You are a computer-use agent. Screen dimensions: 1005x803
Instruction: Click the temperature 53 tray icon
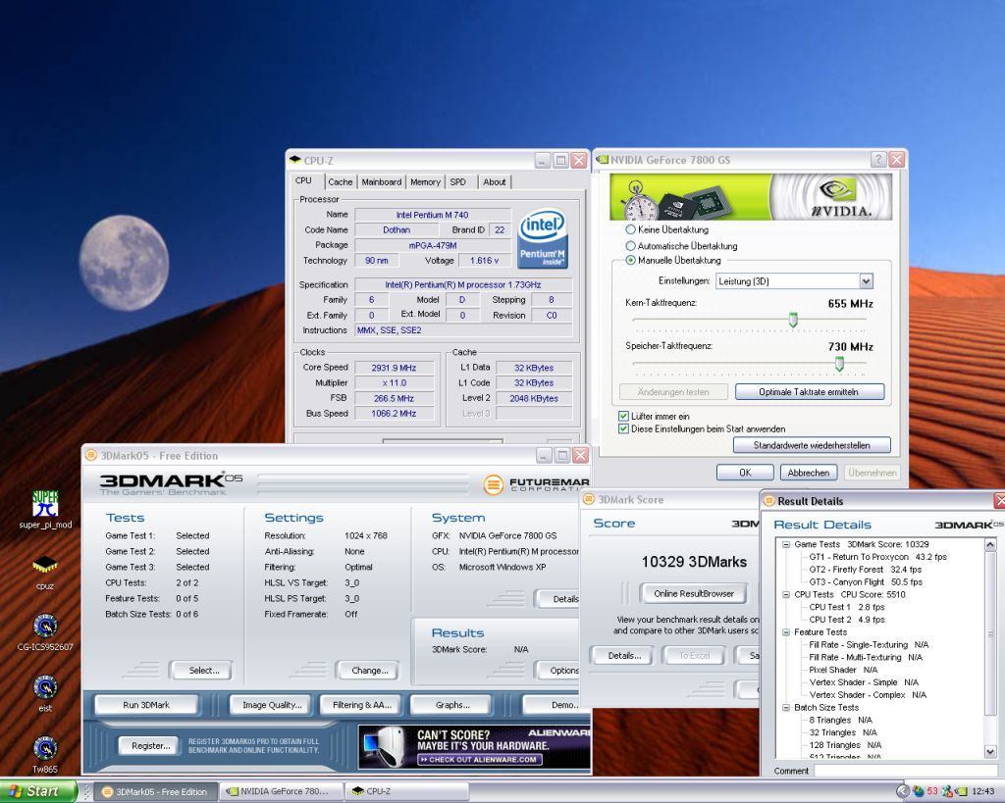[932, 791]
